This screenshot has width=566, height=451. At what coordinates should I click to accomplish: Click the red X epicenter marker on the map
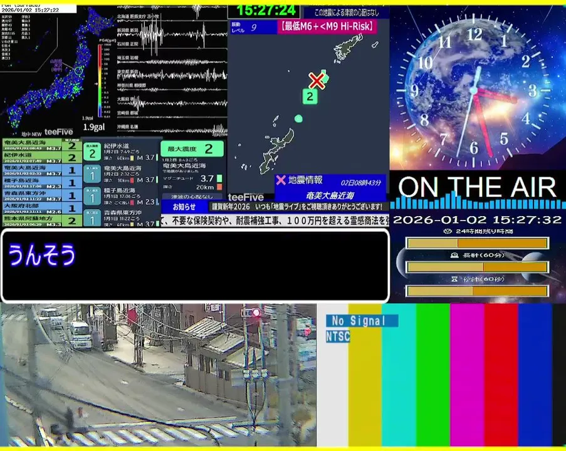click(x=316, y=81)
